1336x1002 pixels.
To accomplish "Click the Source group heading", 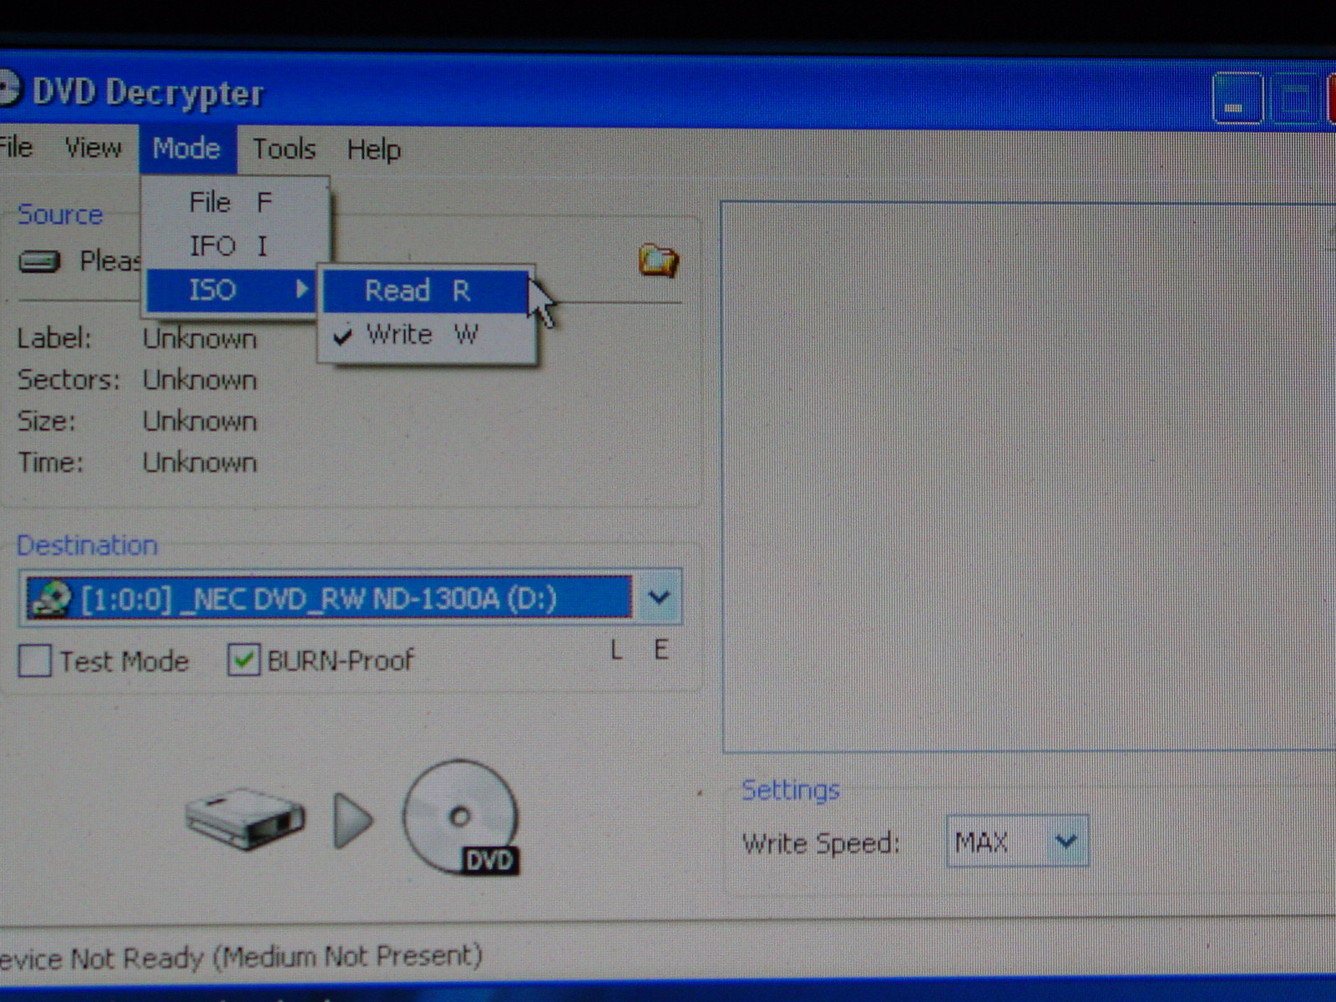I will pos(60,215).
